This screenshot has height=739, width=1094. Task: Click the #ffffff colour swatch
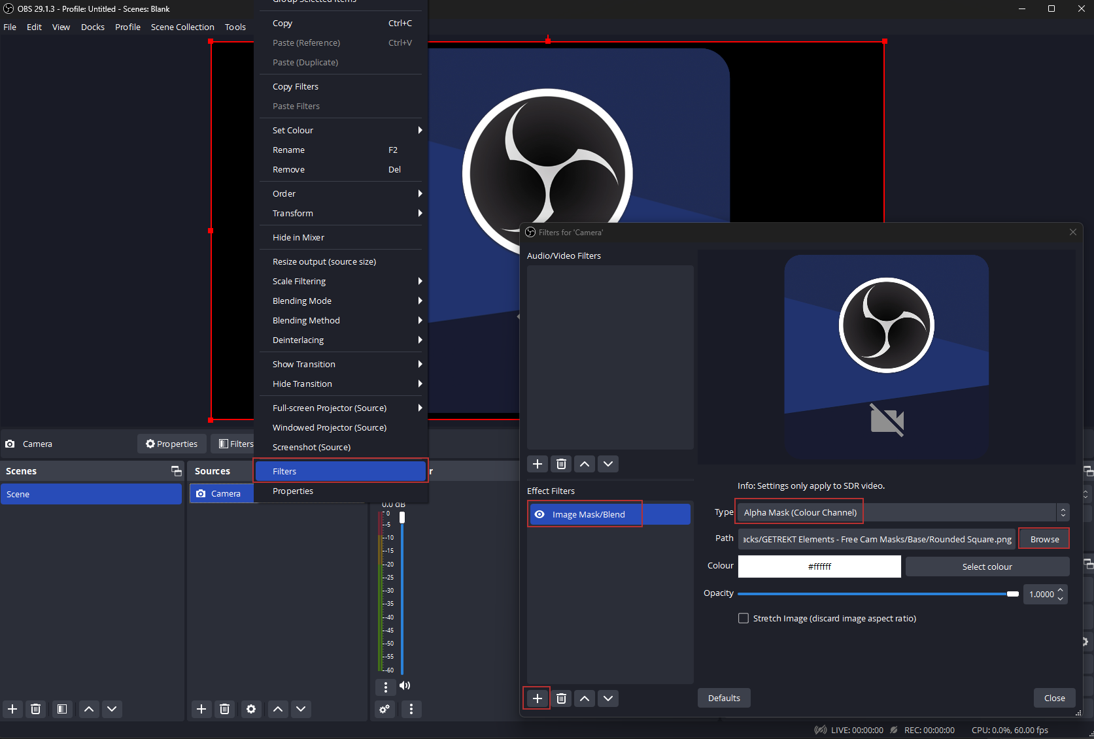click(819, 567)
